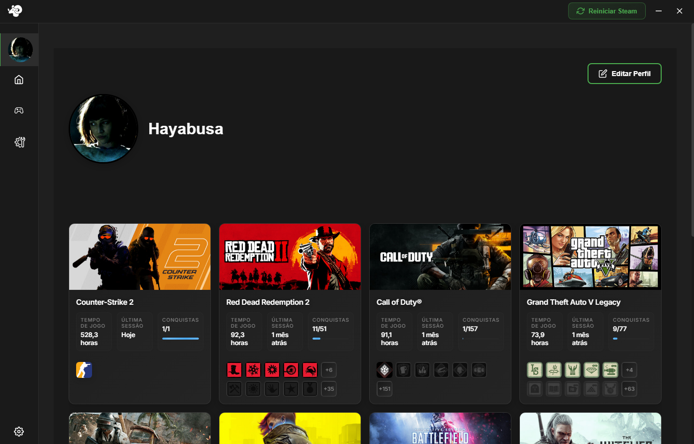Show the +63 extra achievements for GTA V Legacy
Viewport: 694px width, 444px height.
(629, 389)
